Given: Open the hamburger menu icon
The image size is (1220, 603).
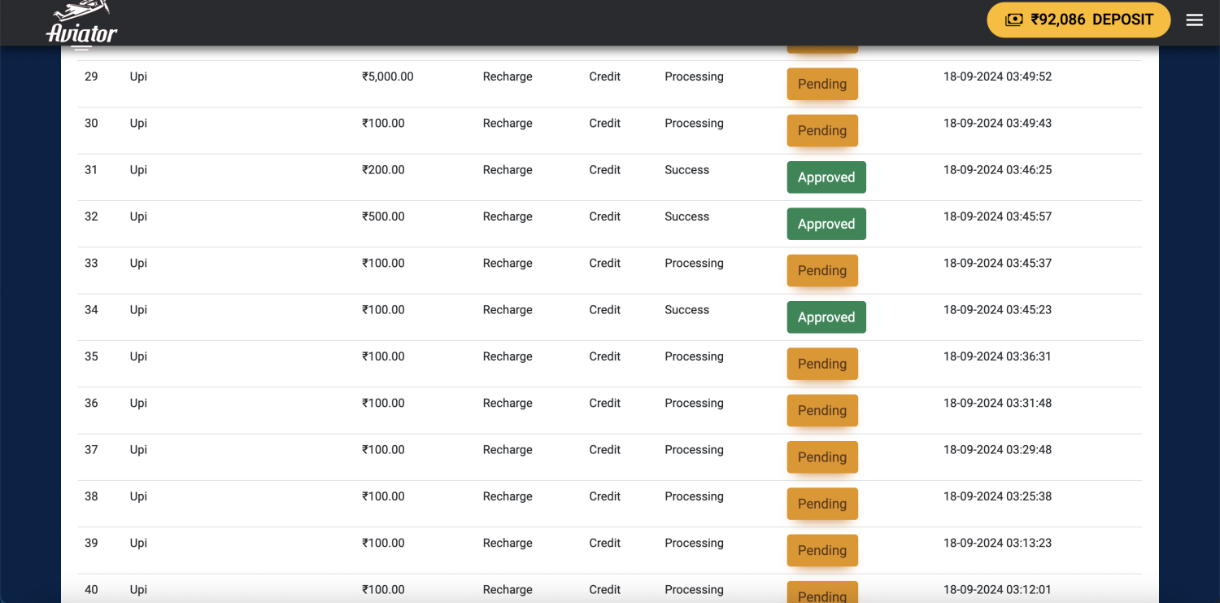Looking at the screenshot, I should 1194,20.
